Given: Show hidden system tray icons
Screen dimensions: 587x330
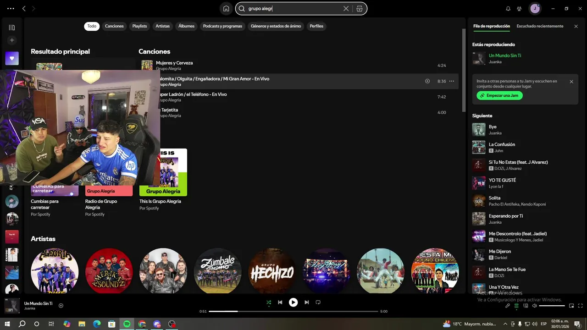Looking at the screenshot, I should [505, 324].
